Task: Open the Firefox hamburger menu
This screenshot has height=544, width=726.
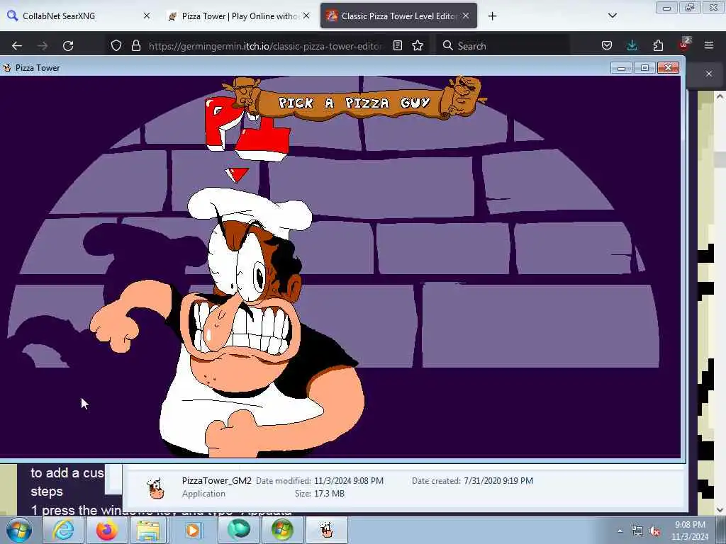Action: (709, 45)
